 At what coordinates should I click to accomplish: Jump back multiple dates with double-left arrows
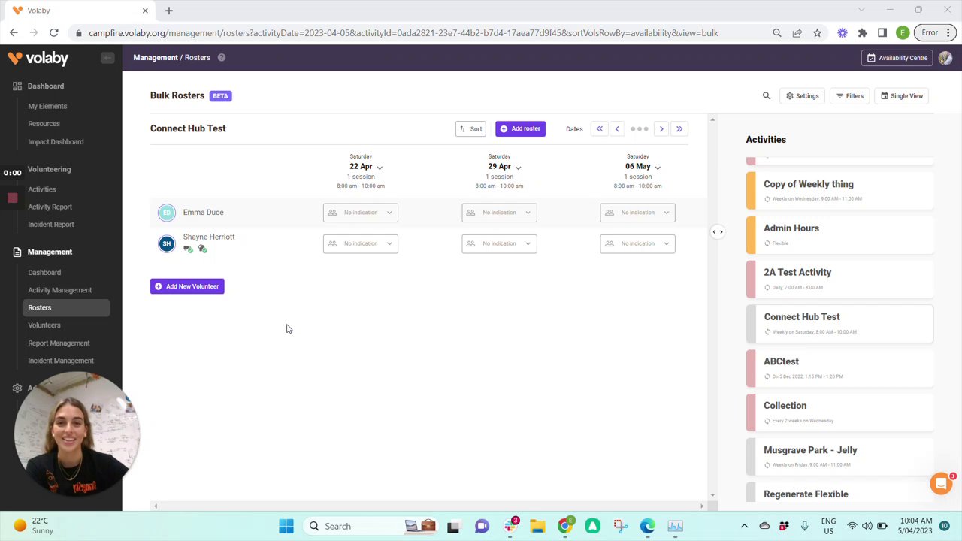[600, 128]
